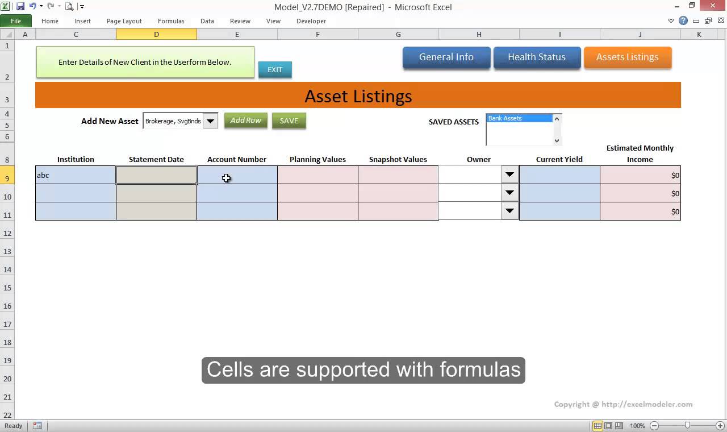The image size is (727, 432).
Task: Click the zoom in plus button
Action: [720, 426]
